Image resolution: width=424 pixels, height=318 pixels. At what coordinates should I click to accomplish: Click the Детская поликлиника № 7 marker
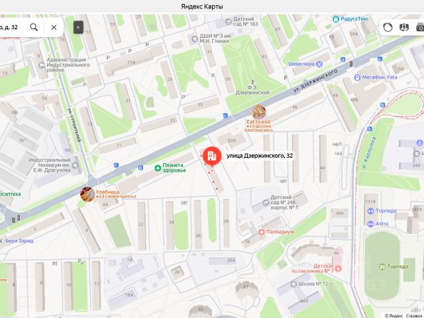pos(338,268)
